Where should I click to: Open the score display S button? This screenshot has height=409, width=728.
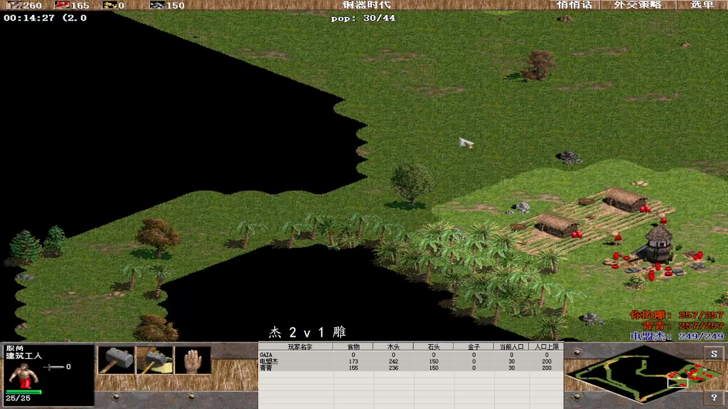pyautogui.click(x=714, y=353)
